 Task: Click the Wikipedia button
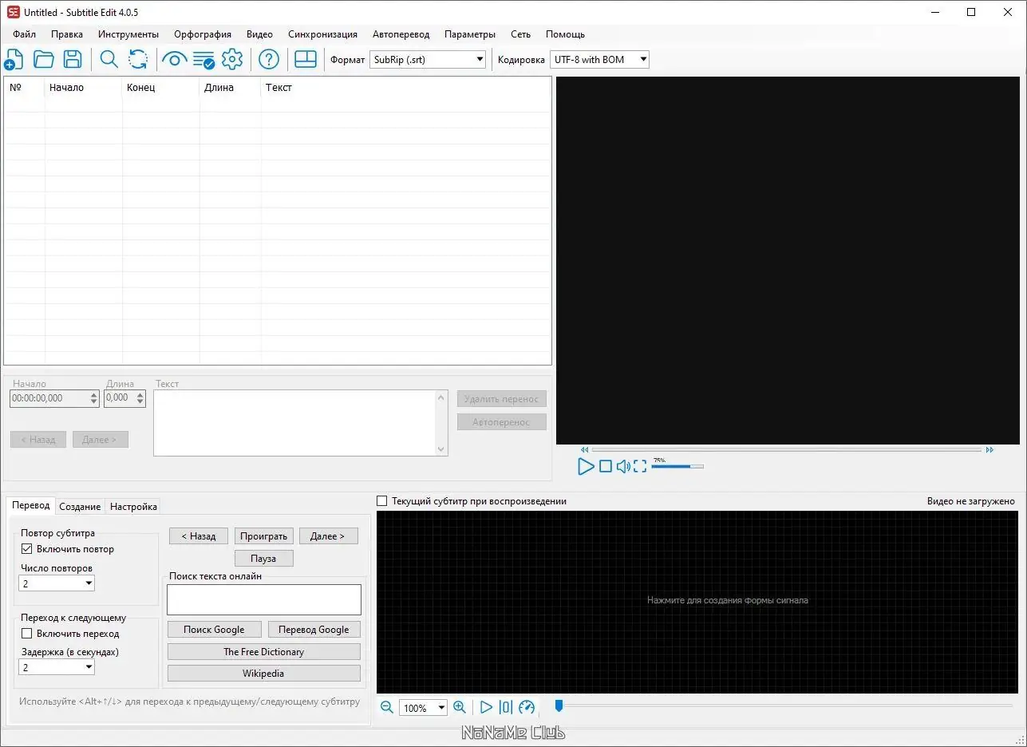click(x=263, y=674)
